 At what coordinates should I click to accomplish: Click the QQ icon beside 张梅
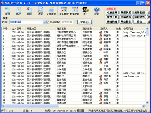tap(101, 83)
